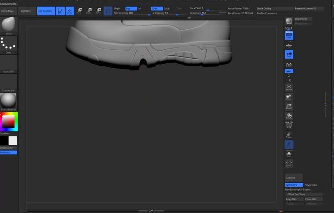Image resolution: width=334 pixels, height=213 pixels.
Task: Open the Texture Off selector
Action: [9, 83]
